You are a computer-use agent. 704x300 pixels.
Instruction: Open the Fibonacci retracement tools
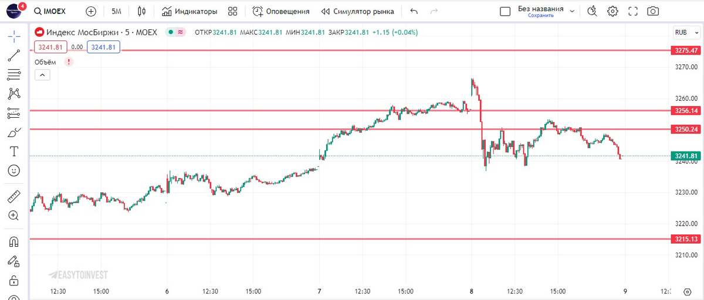coord(14,74)
